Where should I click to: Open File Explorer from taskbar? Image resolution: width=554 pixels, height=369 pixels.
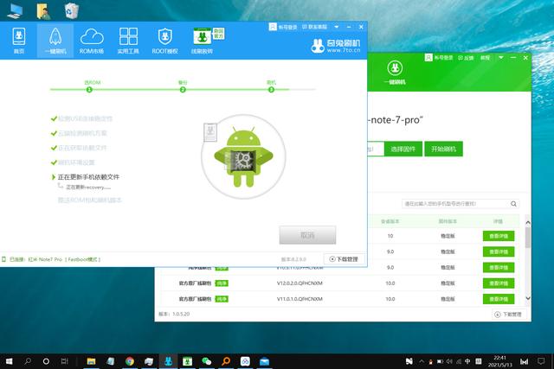(91, 361)
